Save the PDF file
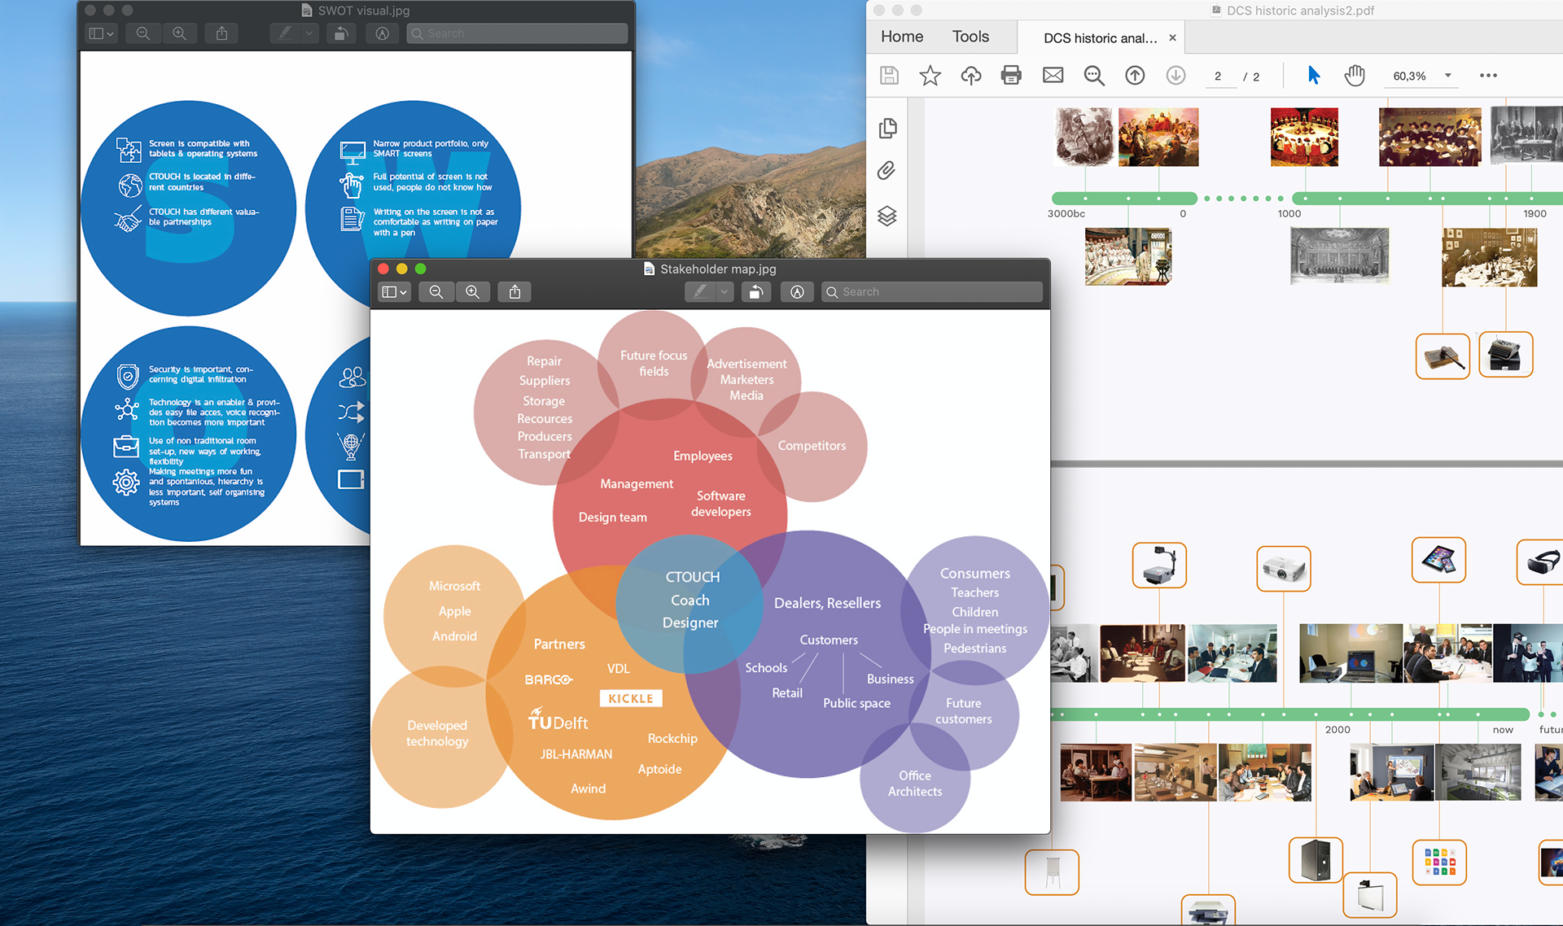This screenshot has height=926, width=1563. [x=889, y=76]
